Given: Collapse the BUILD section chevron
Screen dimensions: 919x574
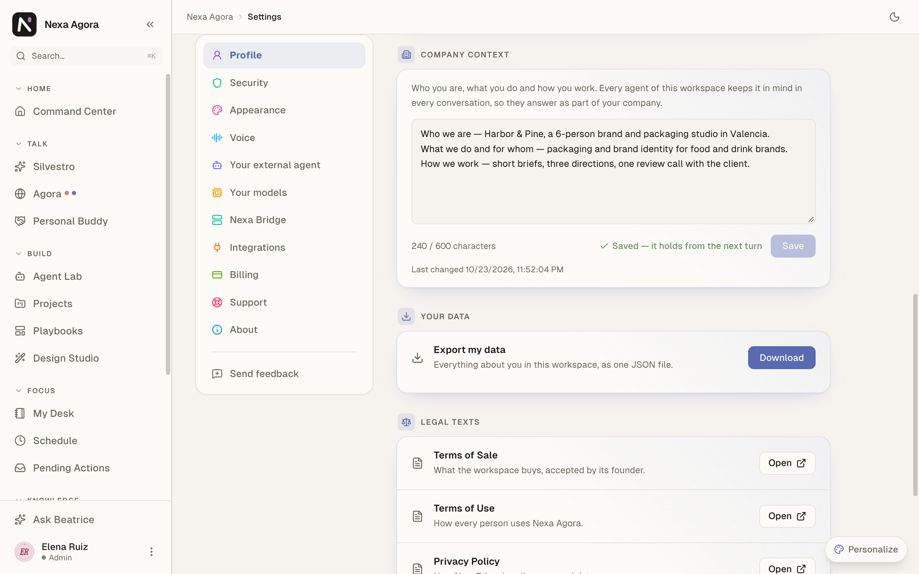Looking at the screenshot, I should [x=19, y=254].
